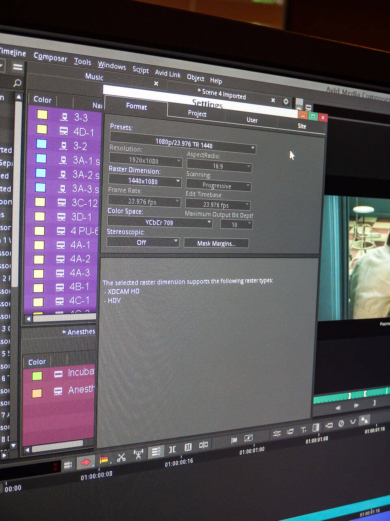This screenshot has height=521, width=390.
Task: Click step-back arrow under the monitor
Action: coord(338,407)
